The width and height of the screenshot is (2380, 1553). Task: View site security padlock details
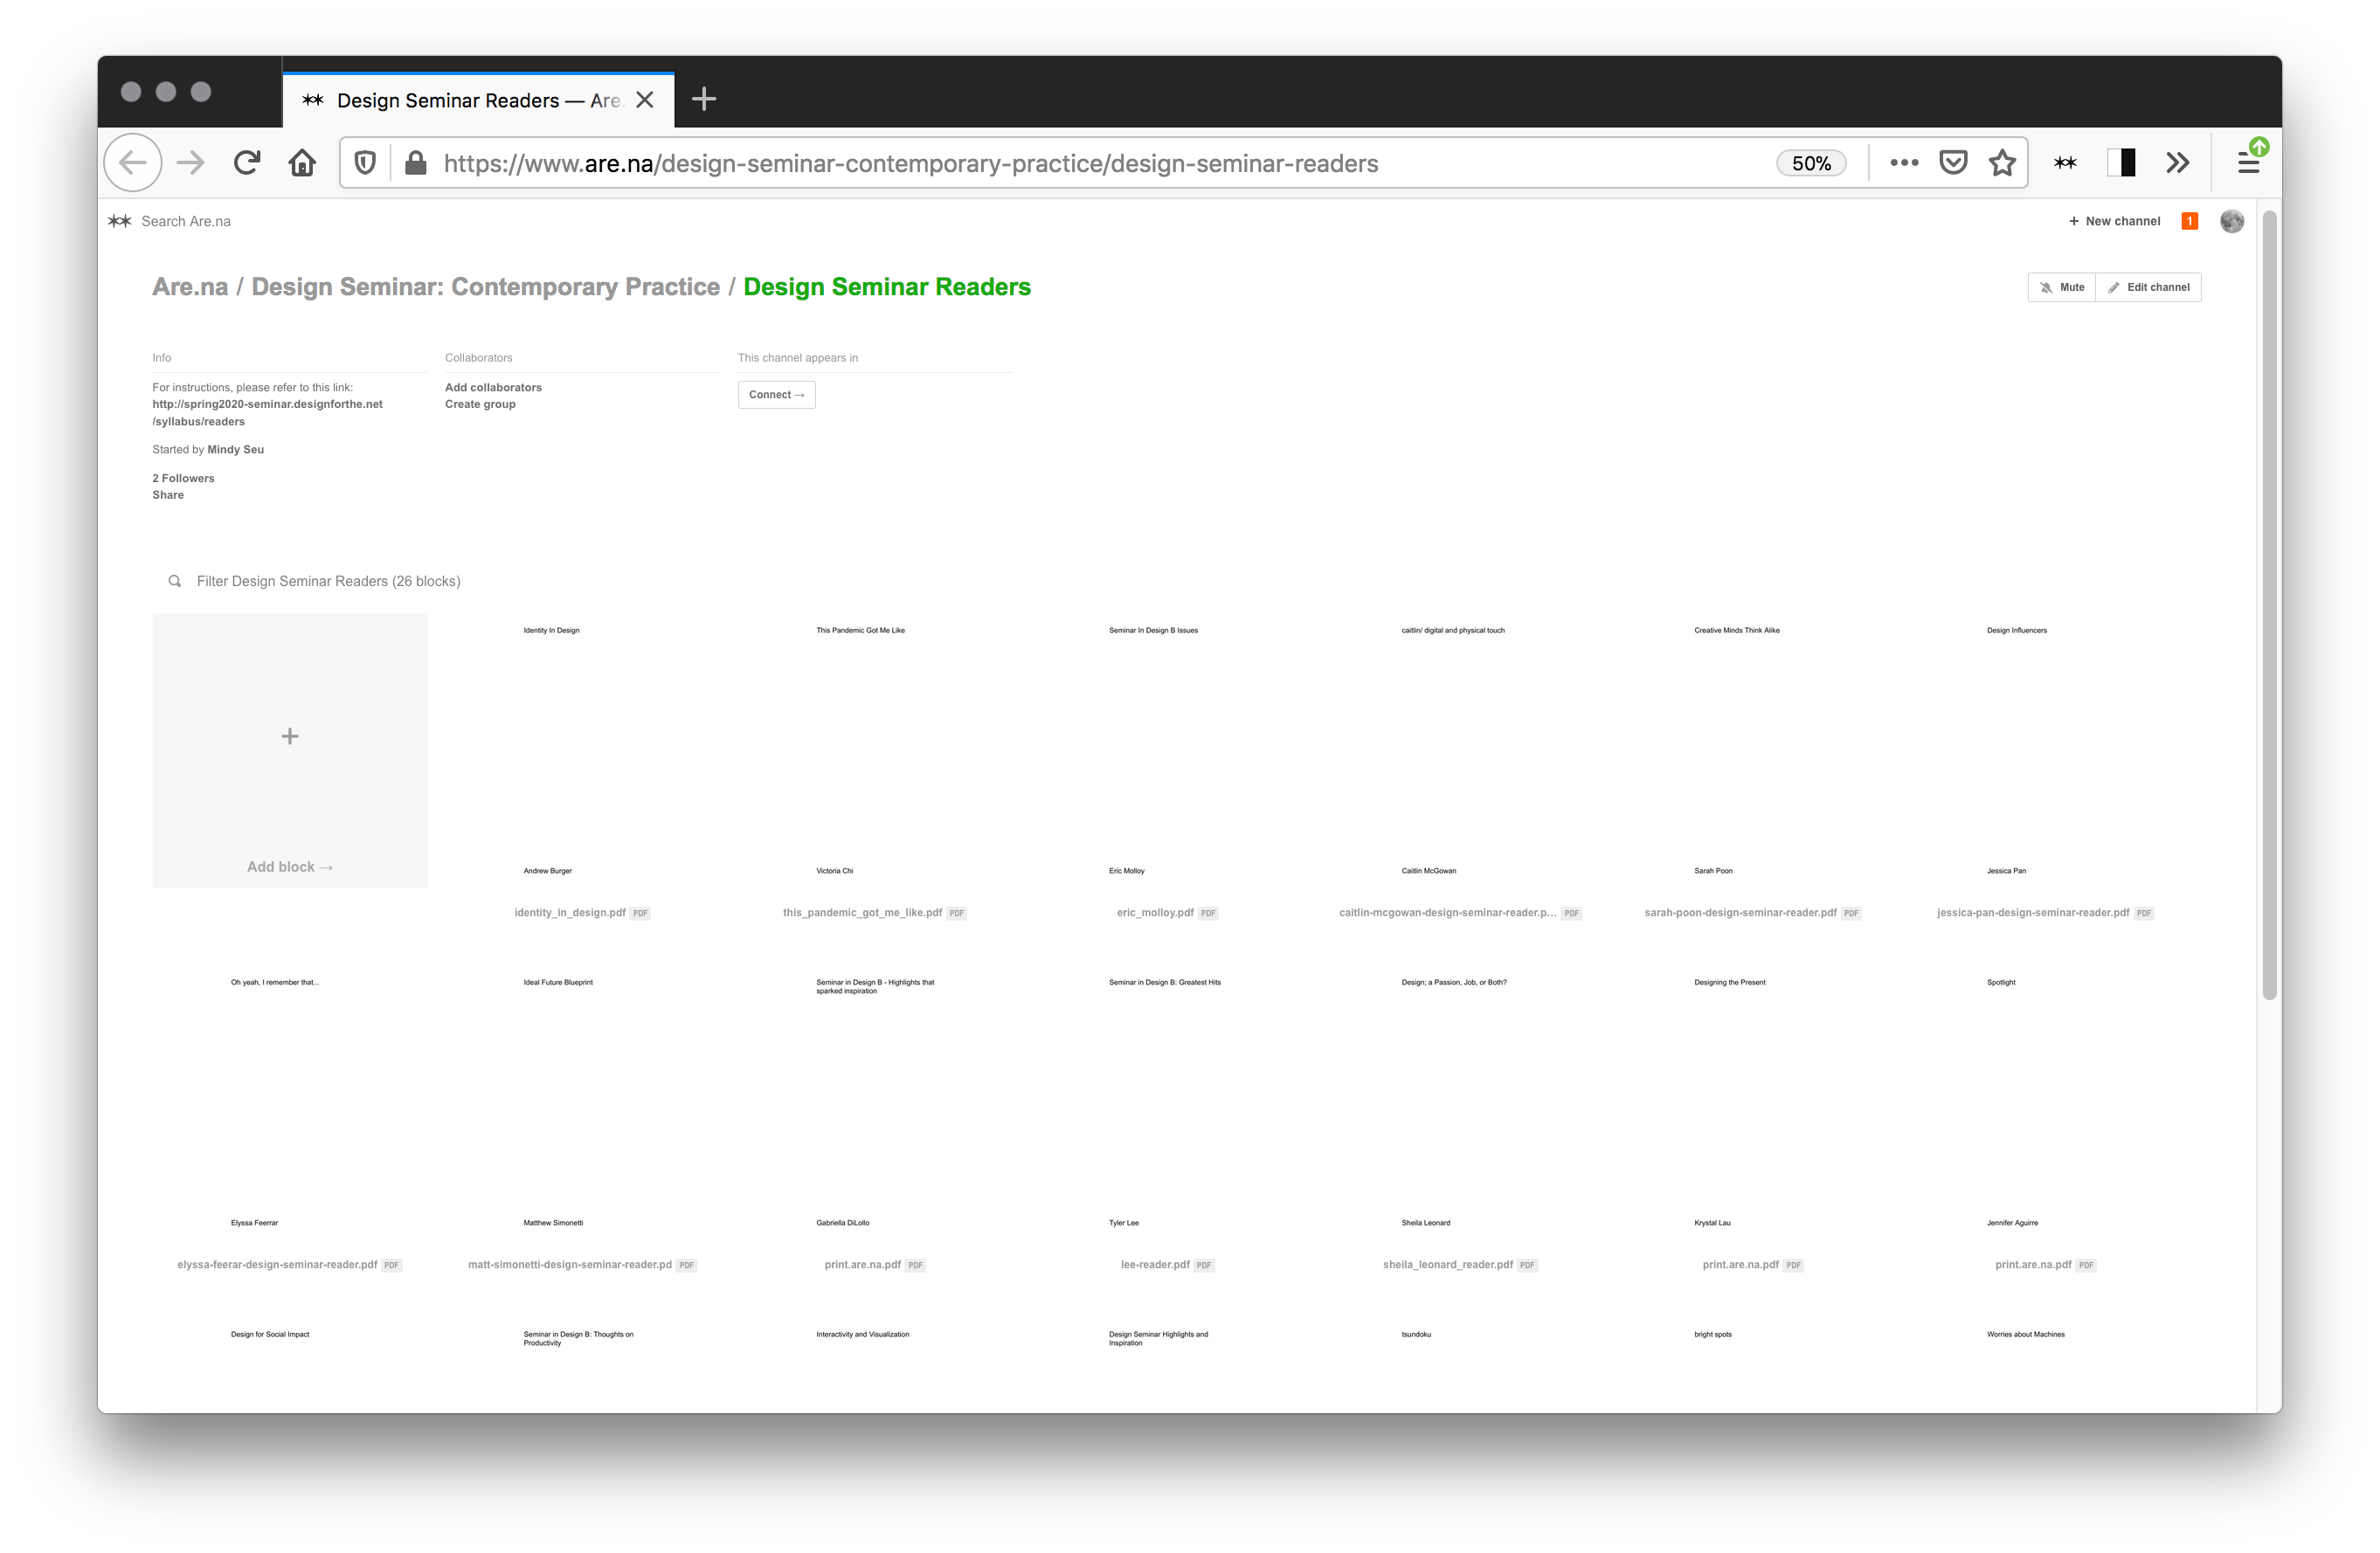click(416, 163)
